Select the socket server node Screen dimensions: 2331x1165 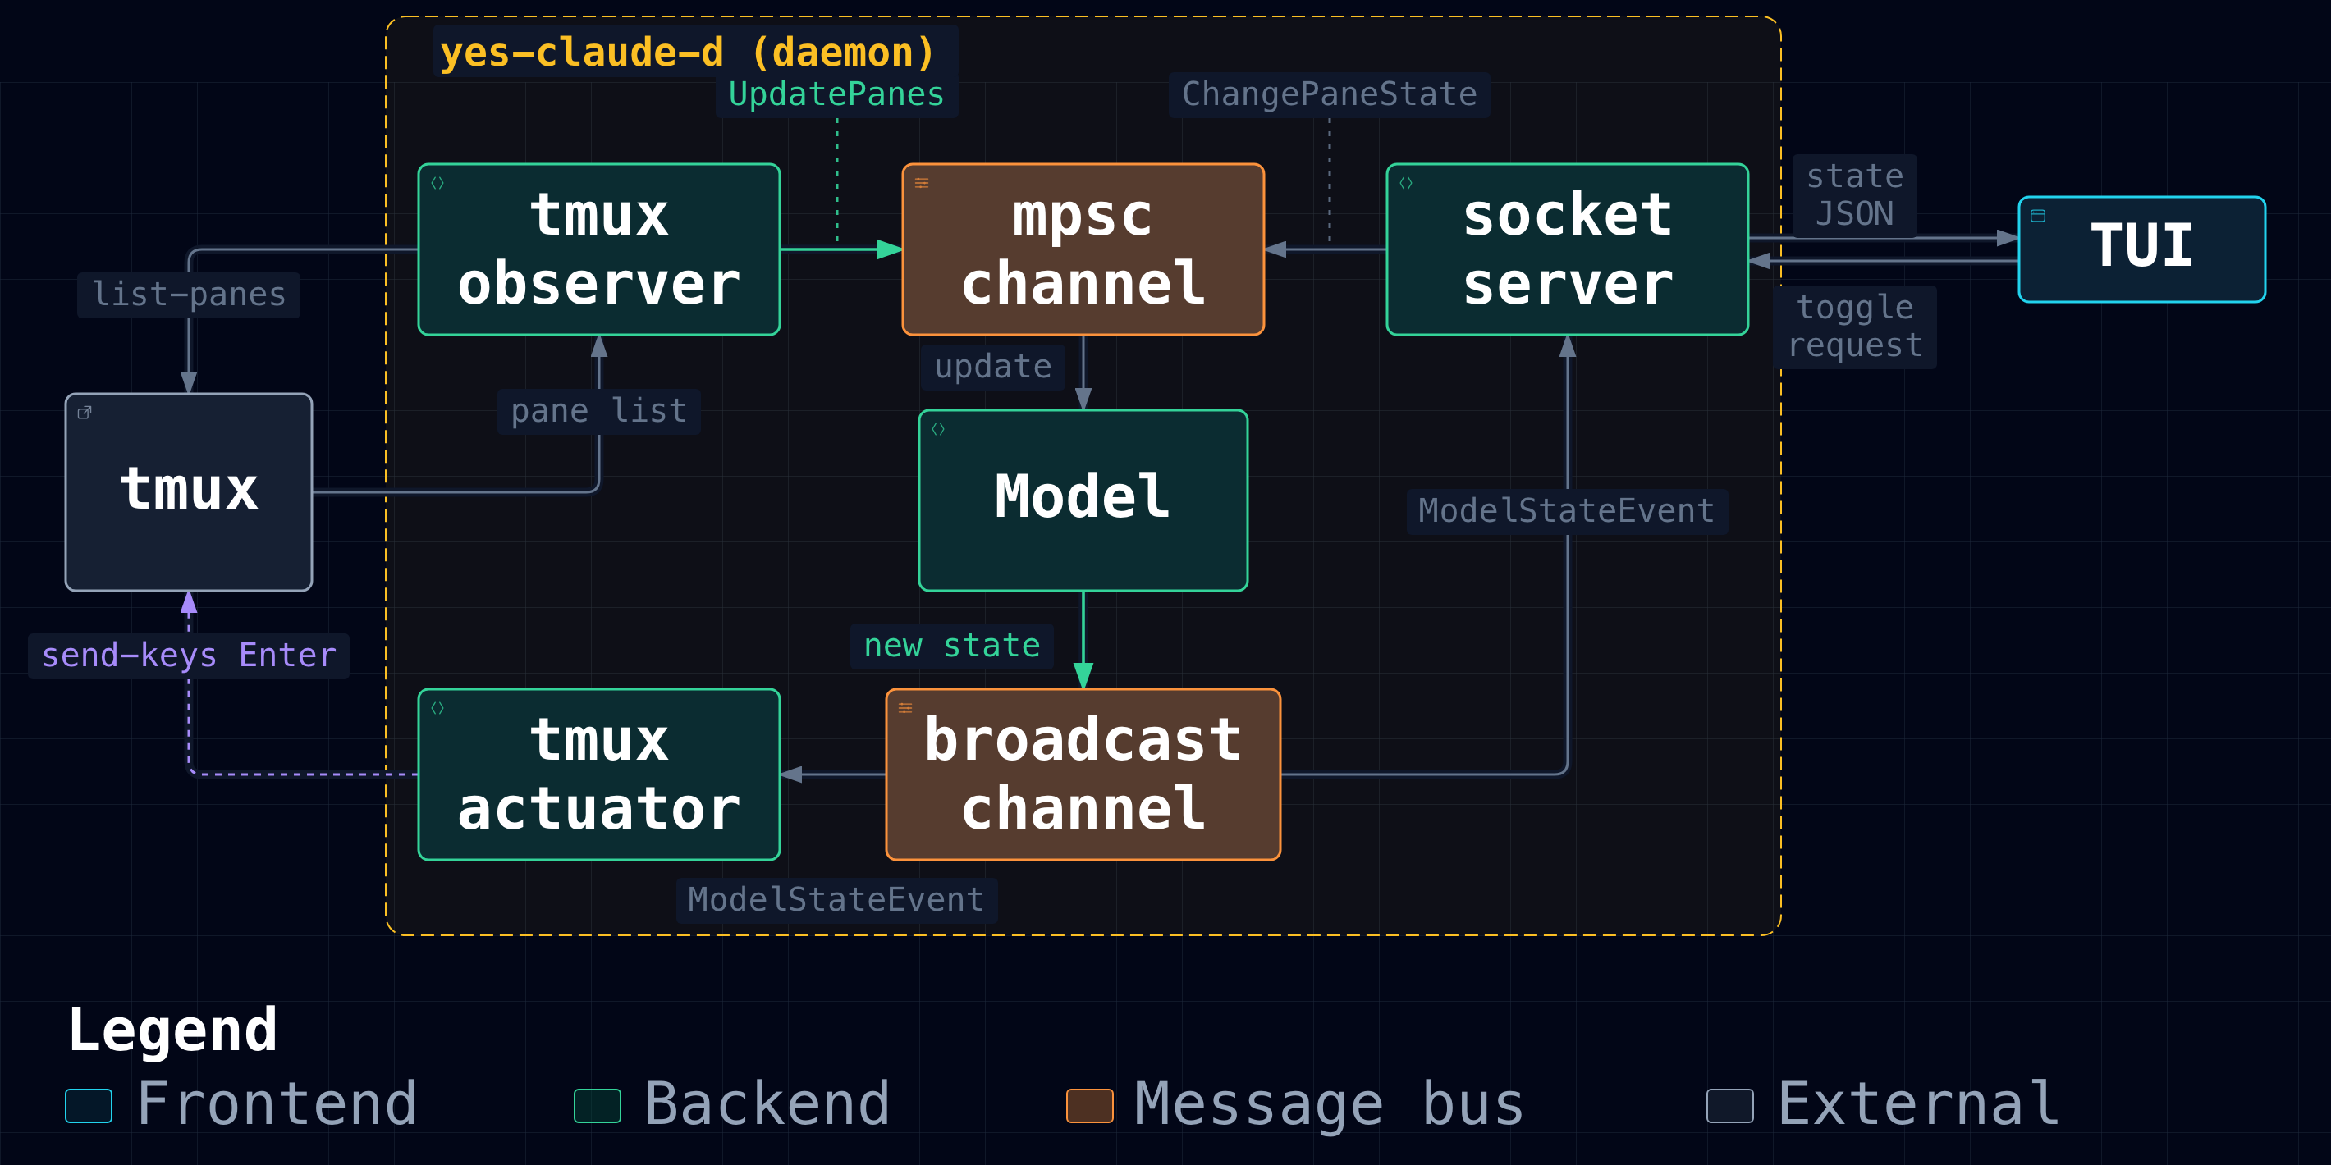(x=1568, y=249)
